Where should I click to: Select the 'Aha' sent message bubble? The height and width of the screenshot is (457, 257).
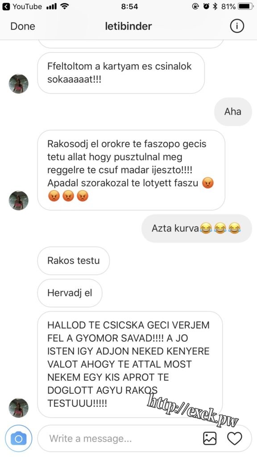pyautogui.click(x=233, y=112)
